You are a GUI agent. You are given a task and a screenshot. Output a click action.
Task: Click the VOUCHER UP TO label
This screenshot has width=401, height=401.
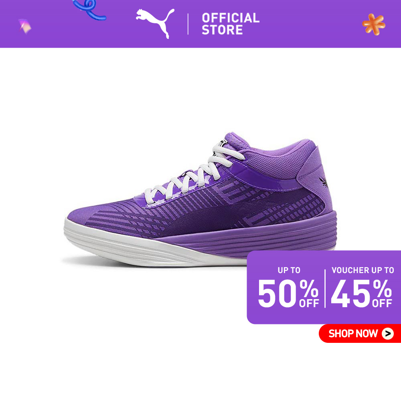[363, 270]
